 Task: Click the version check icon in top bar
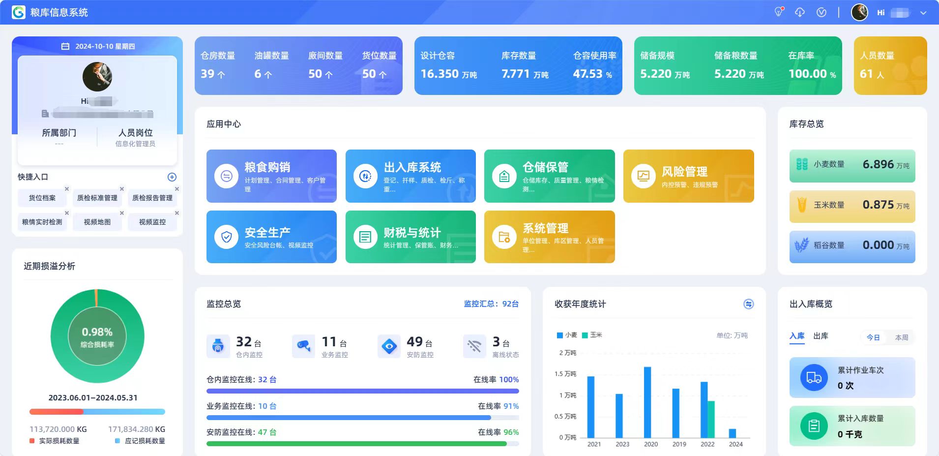click(821, 12)
